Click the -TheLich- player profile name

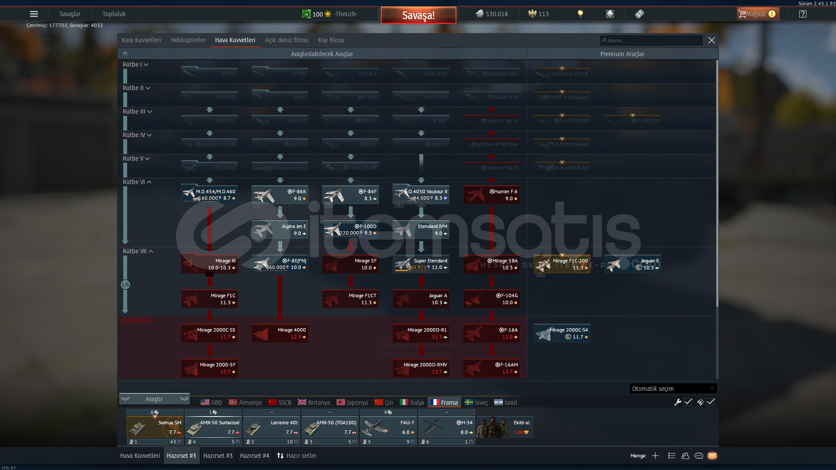[x=346, y=14]
